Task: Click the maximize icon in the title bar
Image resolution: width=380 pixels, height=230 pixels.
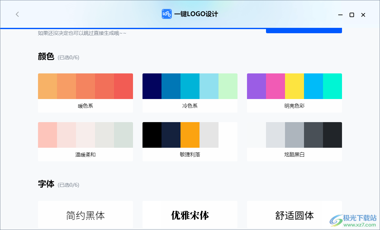Action: 352,15
